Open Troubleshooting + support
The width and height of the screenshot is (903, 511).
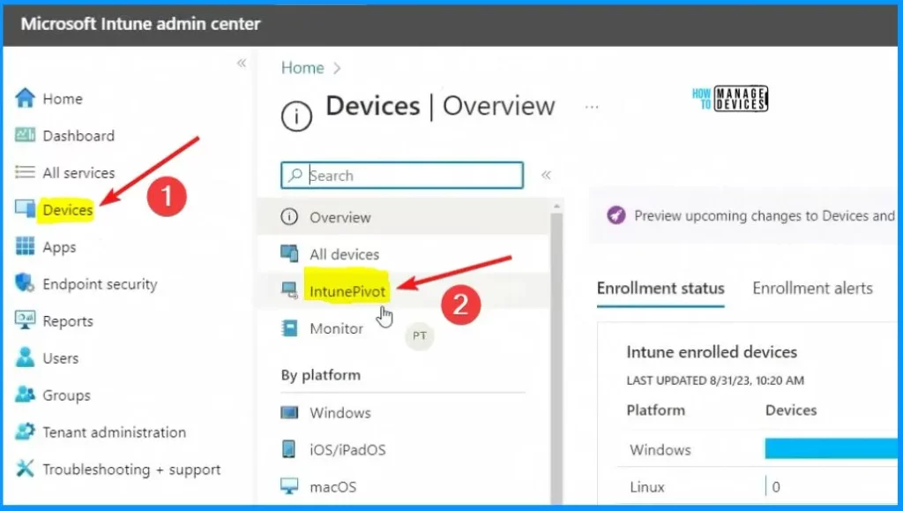(131, 470)
